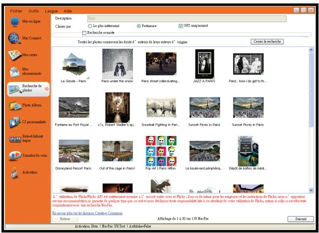The height and width of the screenshot is (233, 319).
Task: Select Robert Stadler's church photo
Action: (118, 107)
